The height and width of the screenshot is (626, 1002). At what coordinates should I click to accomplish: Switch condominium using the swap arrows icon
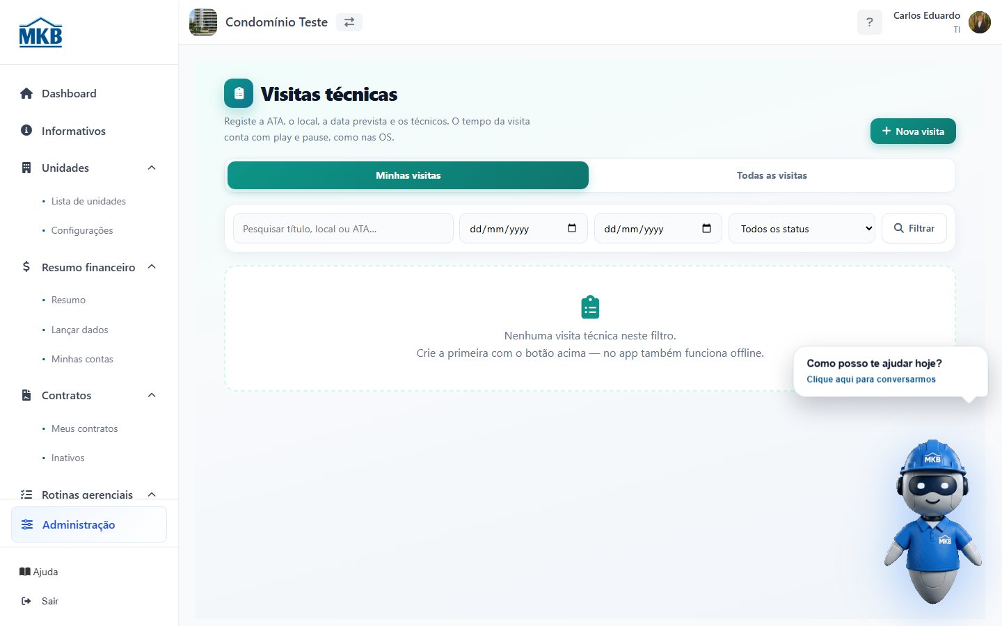pos(349,22)
